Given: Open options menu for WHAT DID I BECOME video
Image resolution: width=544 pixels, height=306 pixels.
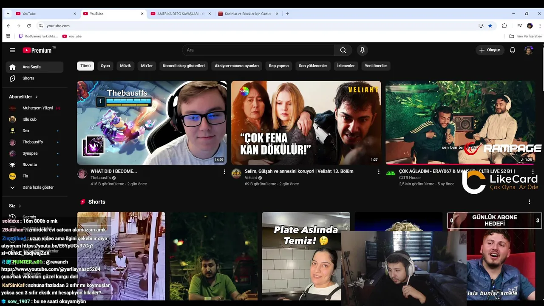Looking at the screenshot, I should pyautogui.click(x=224, y=172).
